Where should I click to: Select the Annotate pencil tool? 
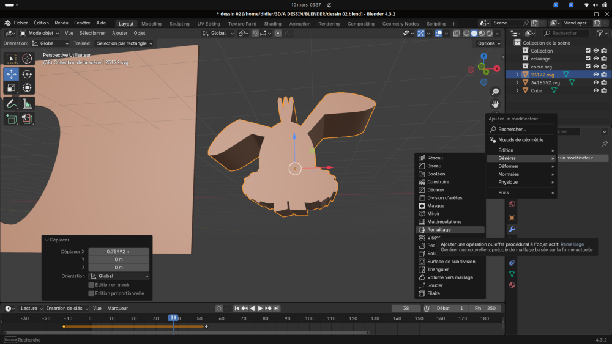pyautogui.click(x=11, y=104)
